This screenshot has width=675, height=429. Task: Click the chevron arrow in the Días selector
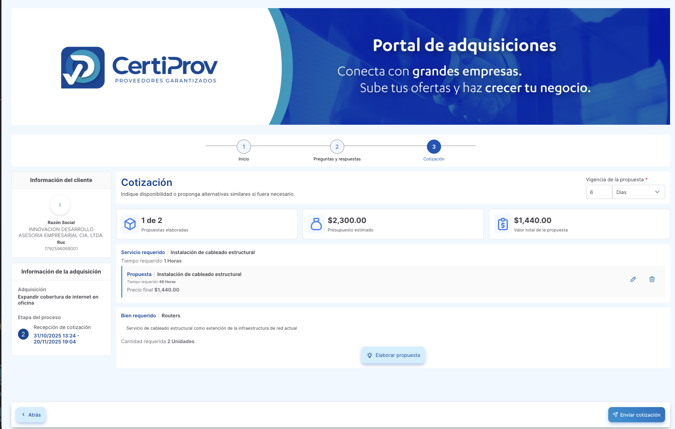pyautogui.click(x=657, y=192)
